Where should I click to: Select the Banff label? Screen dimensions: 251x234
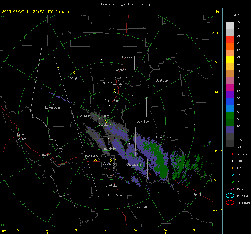[x=46, y=155]
